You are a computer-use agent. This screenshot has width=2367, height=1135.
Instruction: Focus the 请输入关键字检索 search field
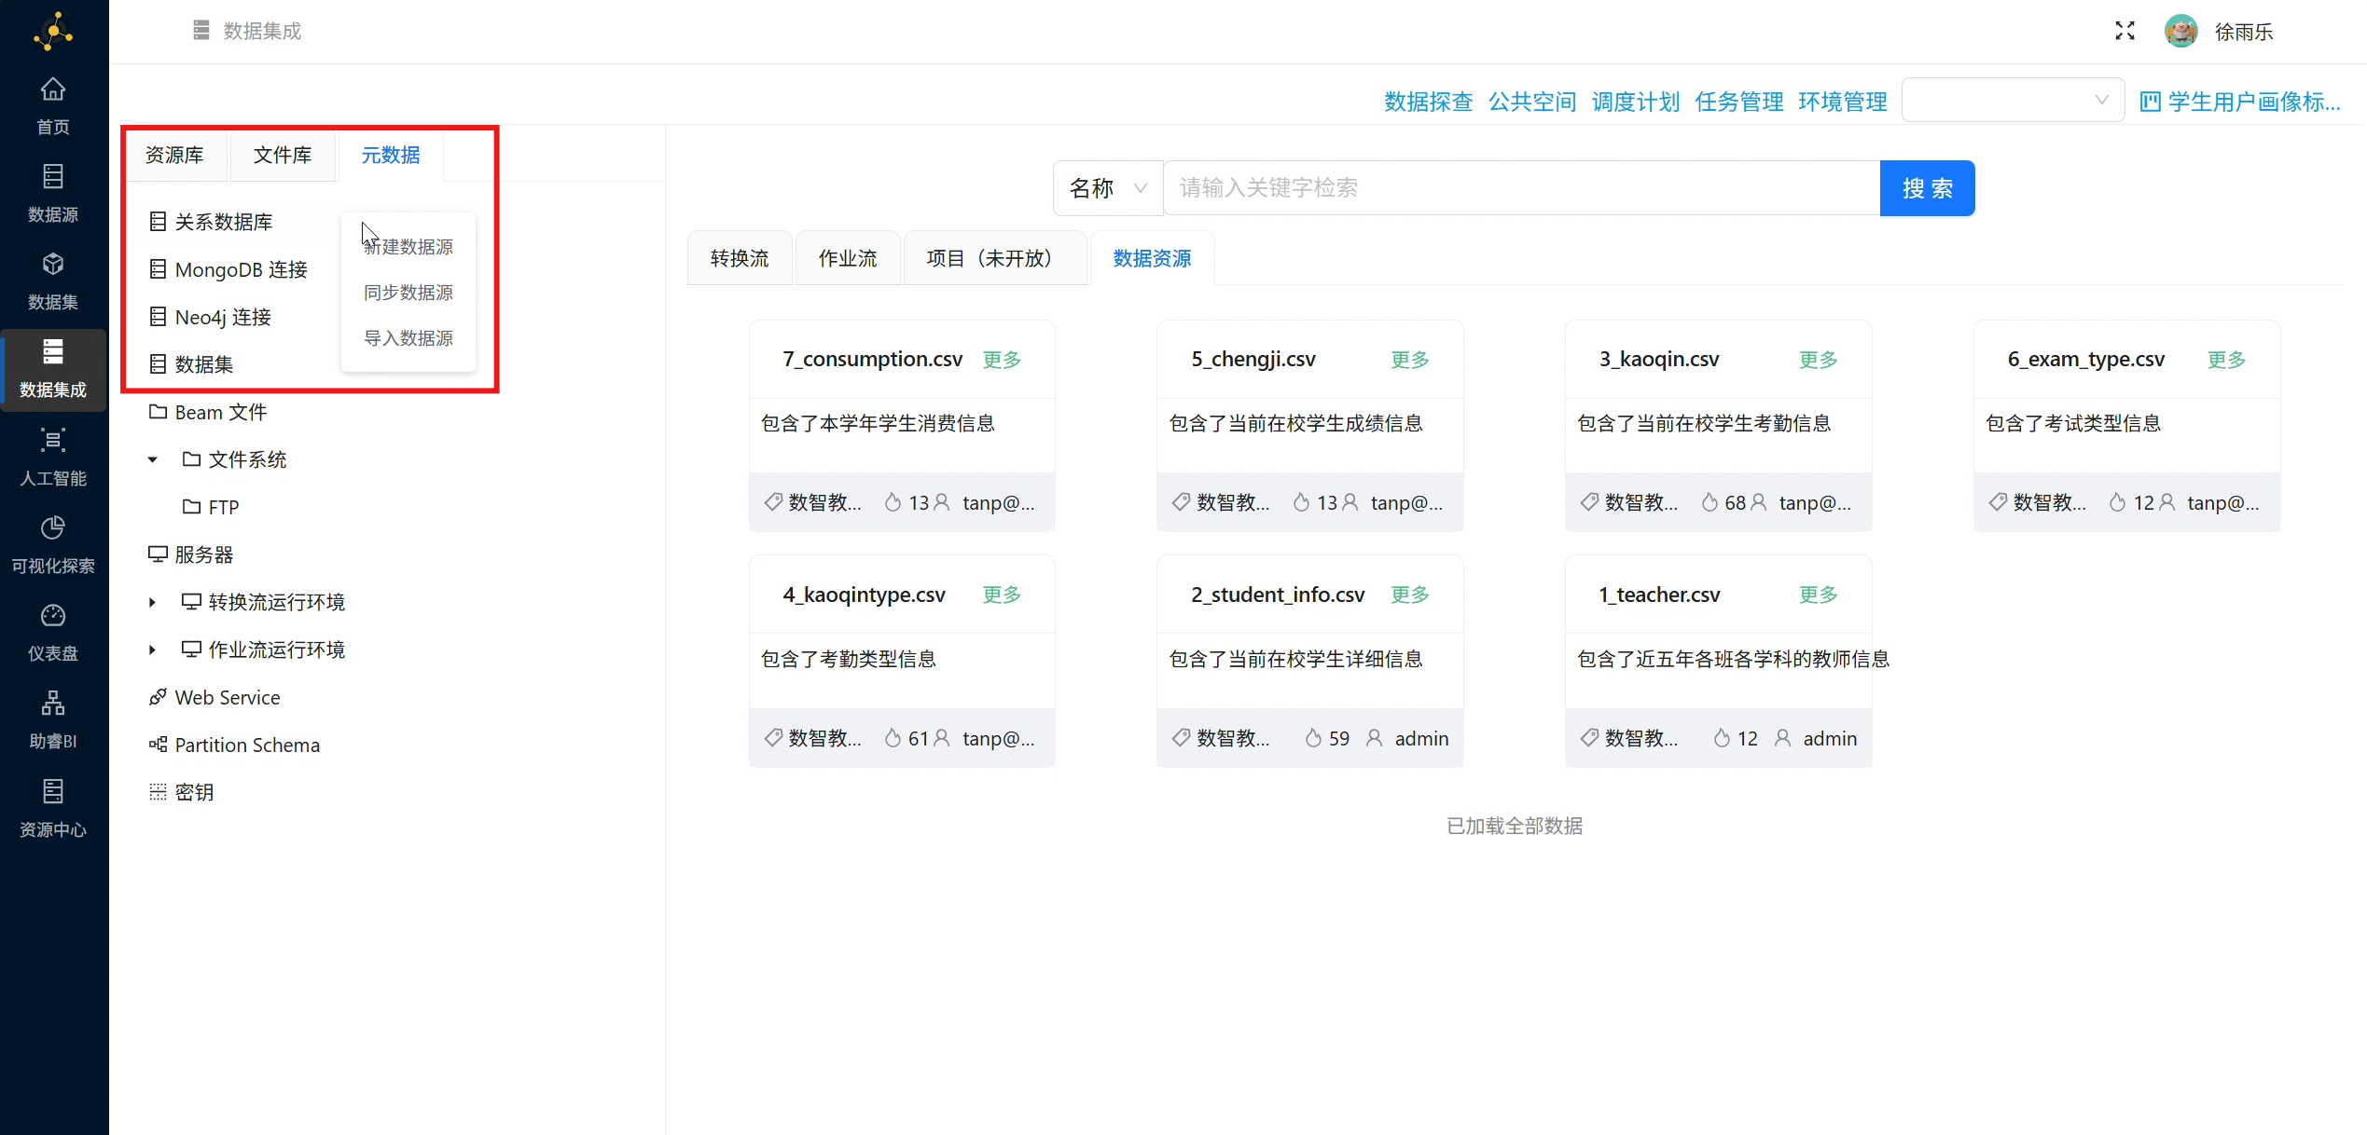tap(1521, 188)
